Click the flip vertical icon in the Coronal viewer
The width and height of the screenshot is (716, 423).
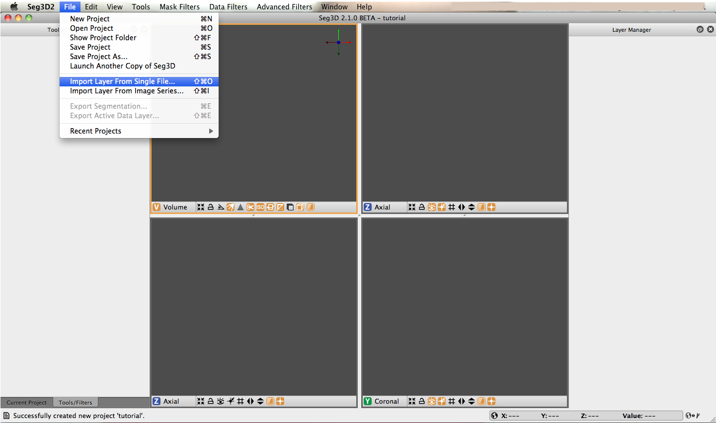[x=472, y=401]
